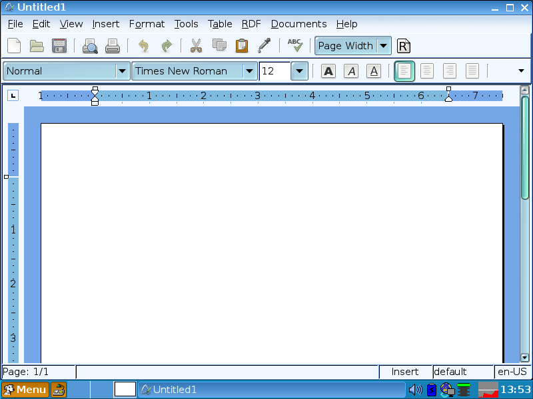
Task: Set center paragraph alignment
Action: (x=427, y=71)
